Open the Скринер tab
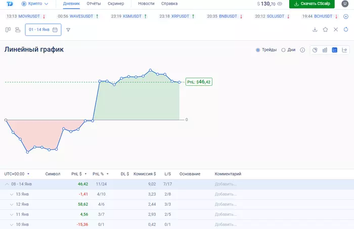This screenshot has height=229, width=354. 116,4
